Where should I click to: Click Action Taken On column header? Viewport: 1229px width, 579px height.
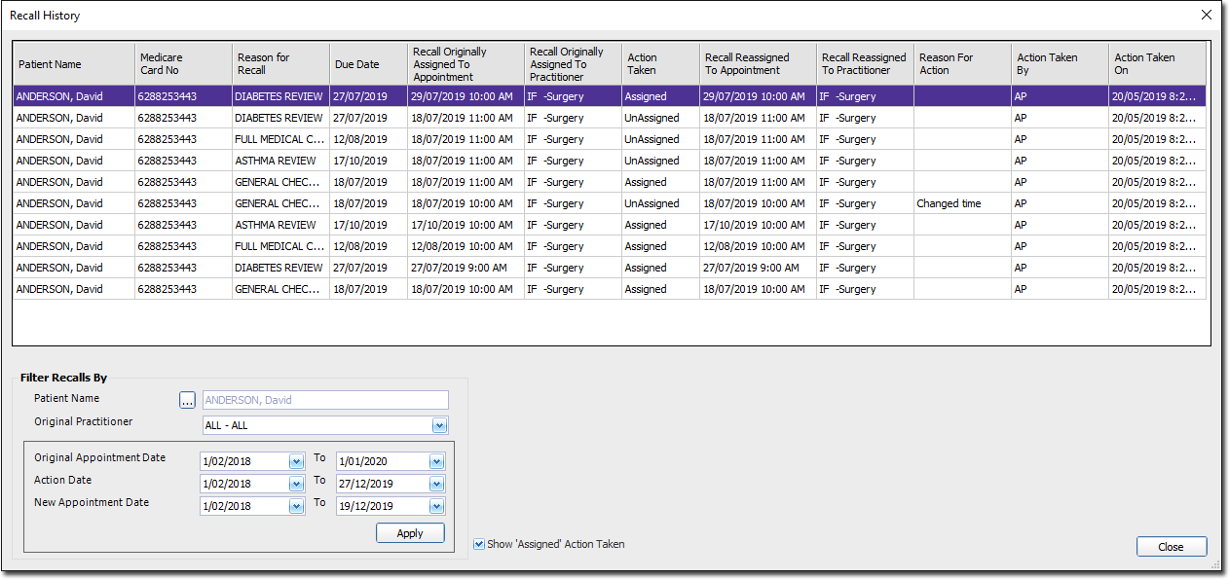click(1157, 64)
